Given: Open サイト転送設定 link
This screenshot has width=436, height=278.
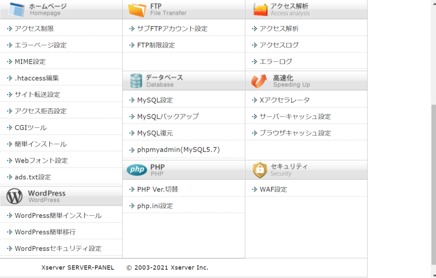Looking at the screenshot, I should click(37, 94).
